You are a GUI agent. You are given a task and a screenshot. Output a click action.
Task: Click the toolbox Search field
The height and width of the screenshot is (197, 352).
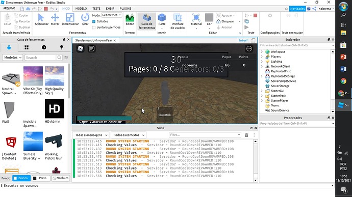click(x=40, y=58)
